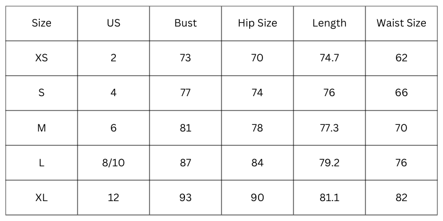
Task: Select the Hip Size column header
Action: (257, 23)
